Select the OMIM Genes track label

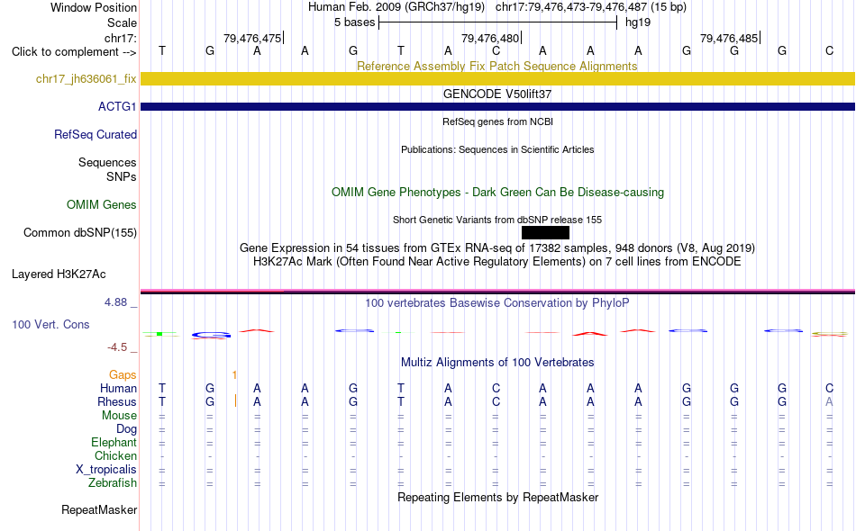point(101,204)
